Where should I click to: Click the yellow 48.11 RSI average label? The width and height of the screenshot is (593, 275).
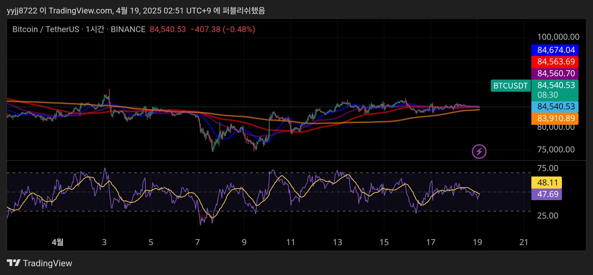point(546,183)
